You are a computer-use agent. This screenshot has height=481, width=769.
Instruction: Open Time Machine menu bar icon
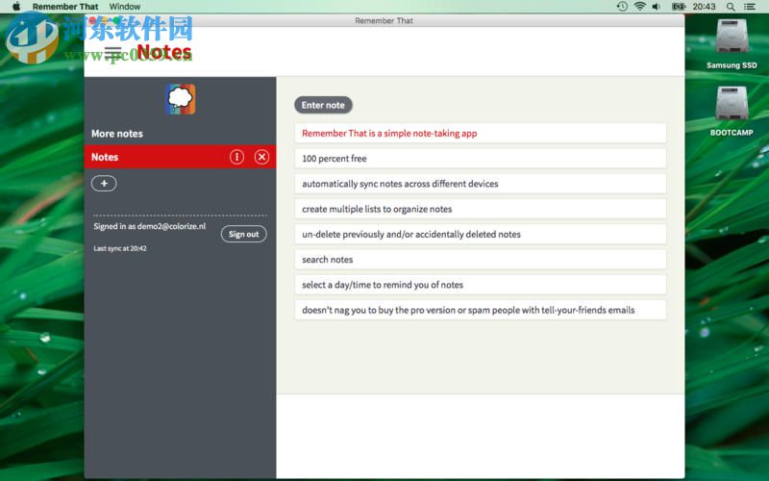(x=622, y=7)
